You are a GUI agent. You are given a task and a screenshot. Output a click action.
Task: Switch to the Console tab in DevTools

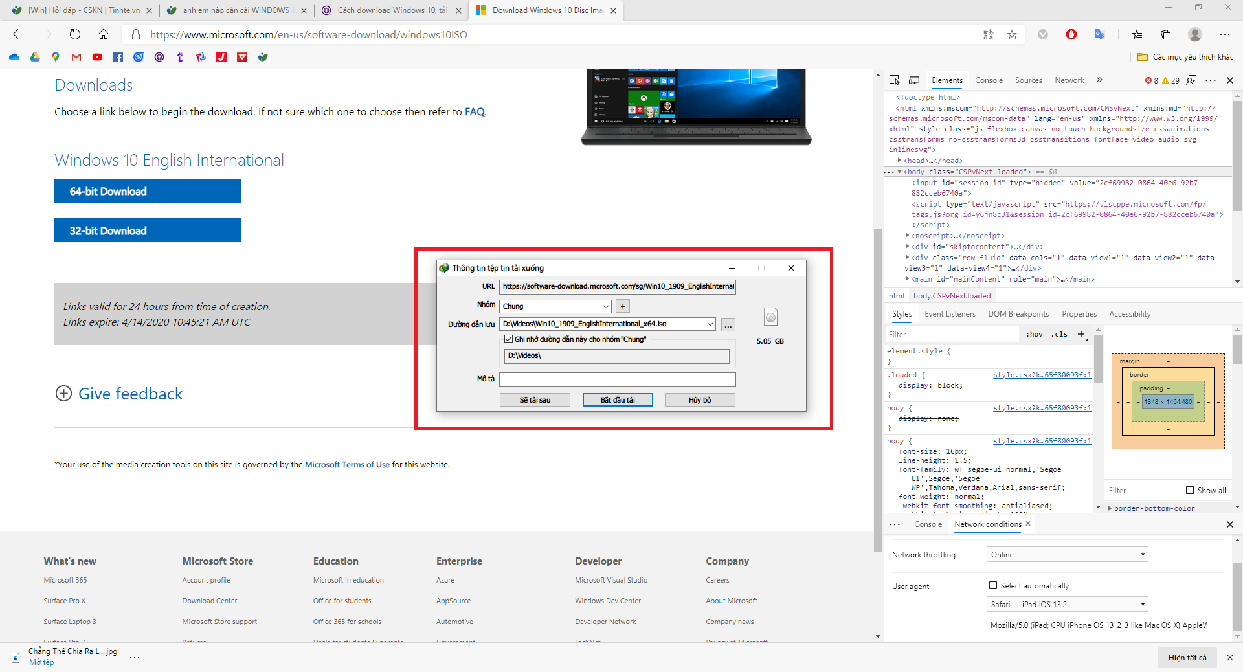coord(989,80)
